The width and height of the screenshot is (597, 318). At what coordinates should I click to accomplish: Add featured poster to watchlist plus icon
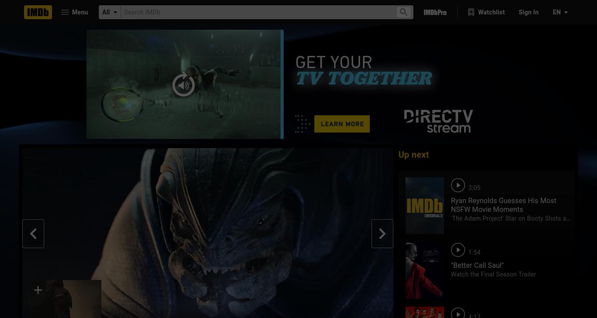pos(38,290)
